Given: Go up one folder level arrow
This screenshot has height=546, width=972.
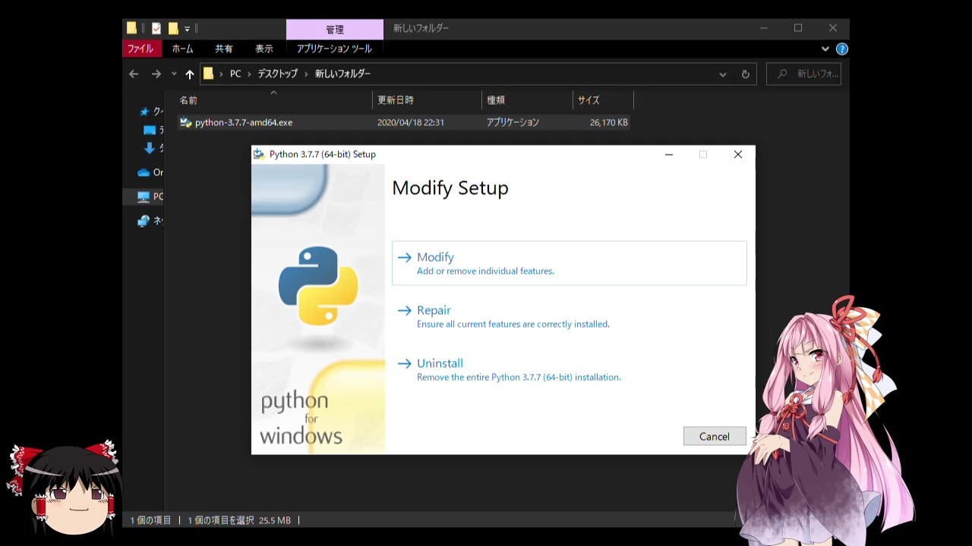Looking at the screenshot, I should 190,74.
